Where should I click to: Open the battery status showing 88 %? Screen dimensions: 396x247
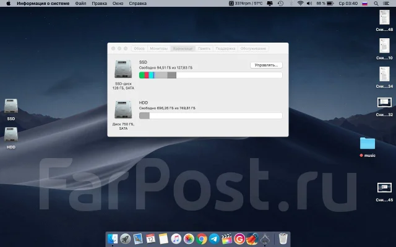pyautogui.click(x=325, y=4)
